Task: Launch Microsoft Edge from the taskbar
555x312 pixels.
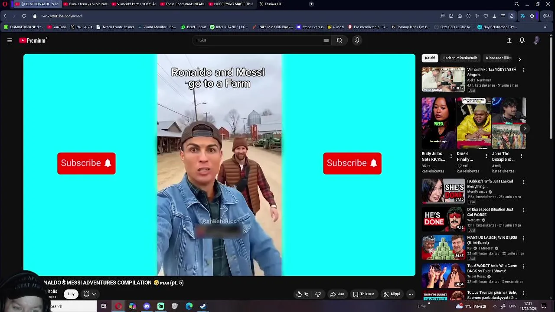Action: pos(189,306)
